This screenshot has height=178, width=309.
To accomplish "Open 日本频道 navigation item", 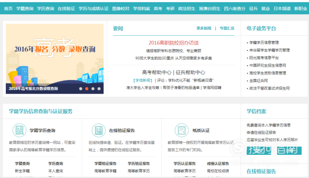I will coord(282,8).
